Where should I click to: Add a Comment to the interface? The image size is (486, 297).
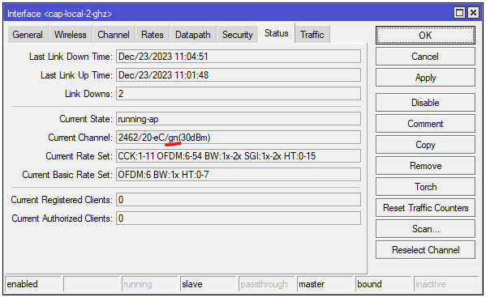point(425,124)
